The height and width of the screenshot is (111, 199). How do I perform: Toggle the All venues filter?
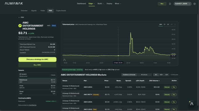click(144, 75)
